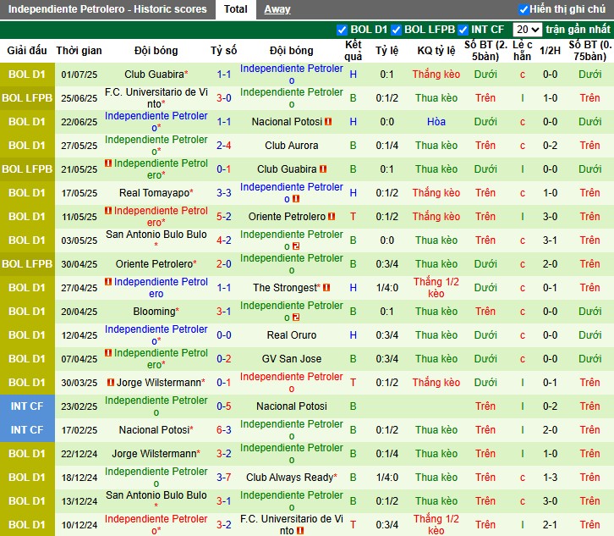This screenshot has height=536, width=614.
Task: Click Hòa result on 22/06/25 row
Action: [436, 122]
